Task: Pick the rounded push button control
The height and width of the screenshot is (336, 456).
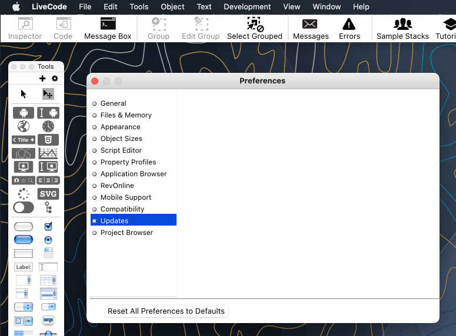Action: click(x=24, y=227)
